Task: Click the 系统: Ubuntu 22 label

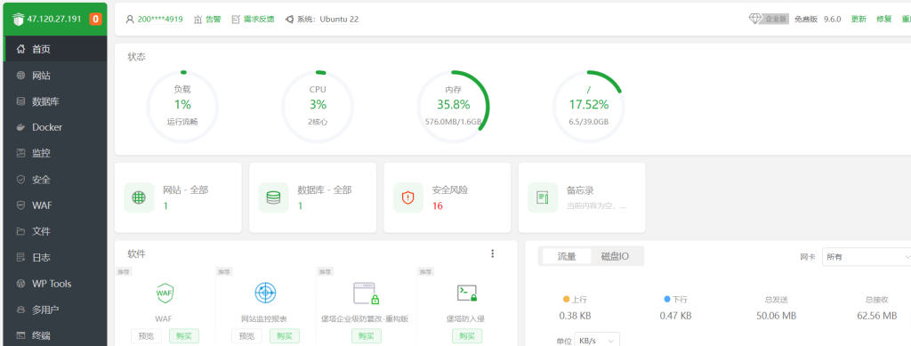Action: (x=322, y=20)
